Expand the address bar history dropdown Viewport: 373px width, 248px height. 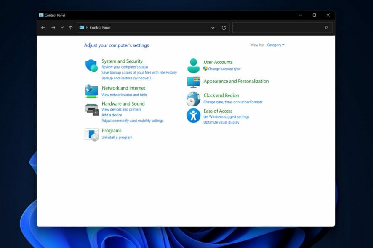pyautogui.click(x=213, y=28)
